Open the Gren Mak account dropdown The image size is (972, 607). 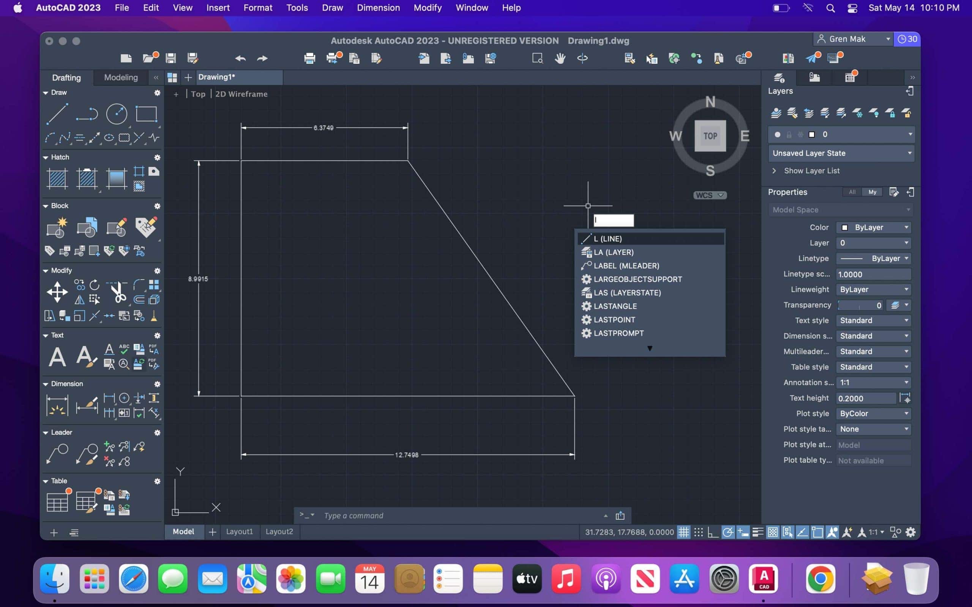[x=854, y=39]
